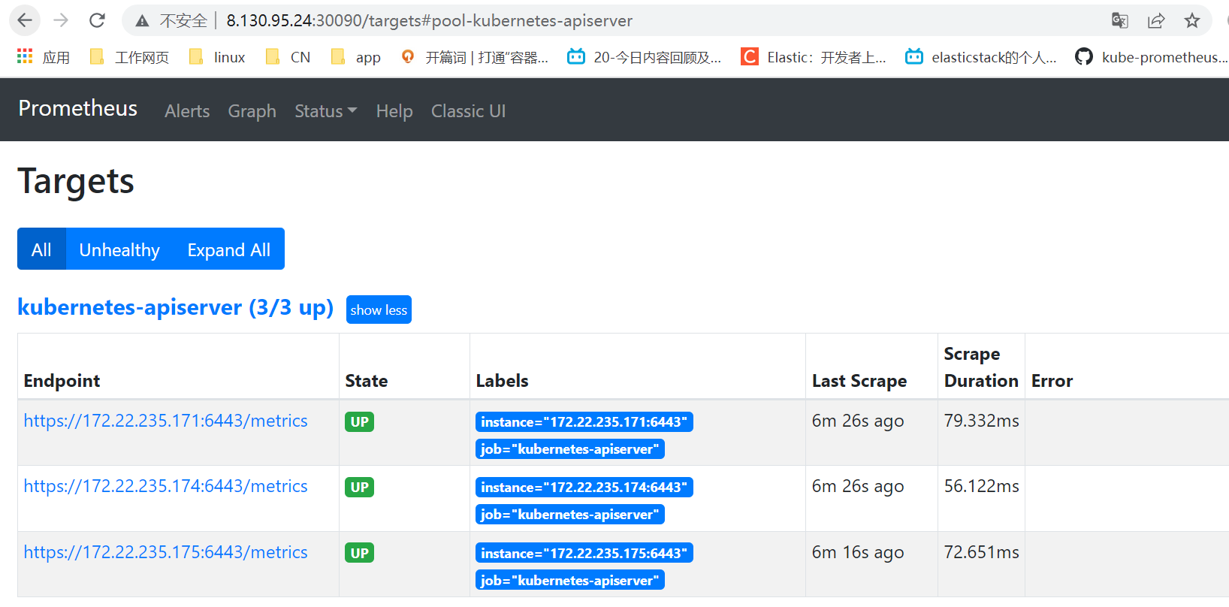Open the 20-今日内容回顾 bookmark
Image resolution: width=1229 pixels, height=607 pixels.
(645, 57)
